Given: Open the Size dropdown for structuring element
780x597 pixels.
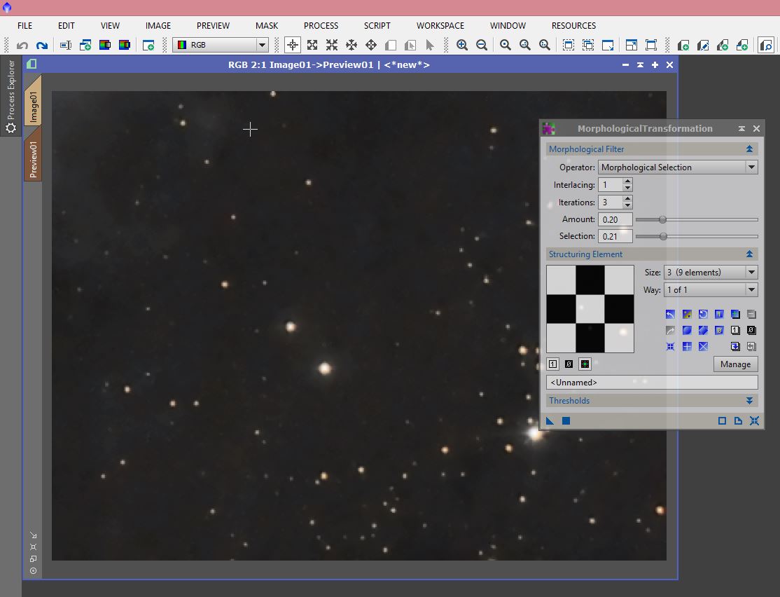Looking at the screenshot, I should pyautogui.click(x=751, y=273).
